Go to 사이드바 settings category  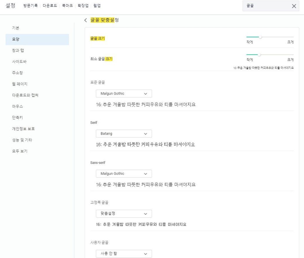coord(19,62)
